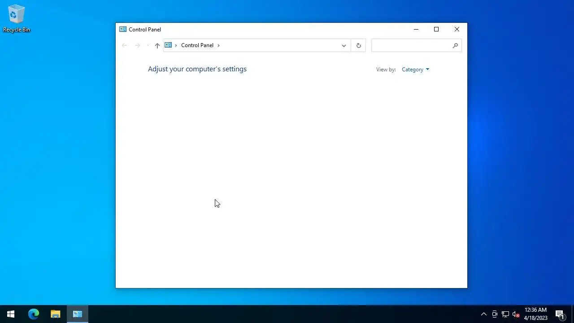Click the Control Panel title bar icon
The height and width of the screenshot is (323, 574).
pos(123,30)
